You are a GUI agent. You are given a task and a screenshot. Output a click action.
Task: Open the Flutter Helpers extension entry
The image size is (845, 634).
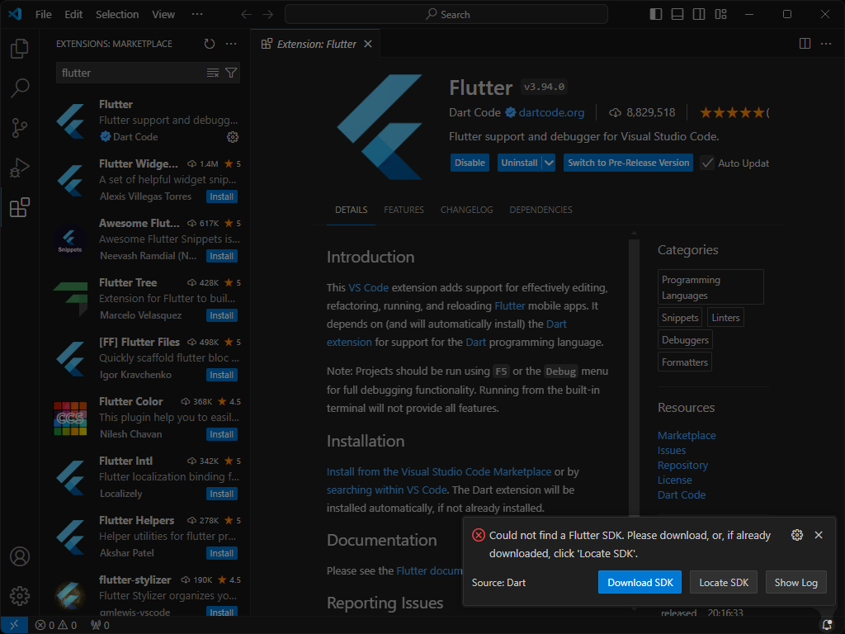pos(147,537)
